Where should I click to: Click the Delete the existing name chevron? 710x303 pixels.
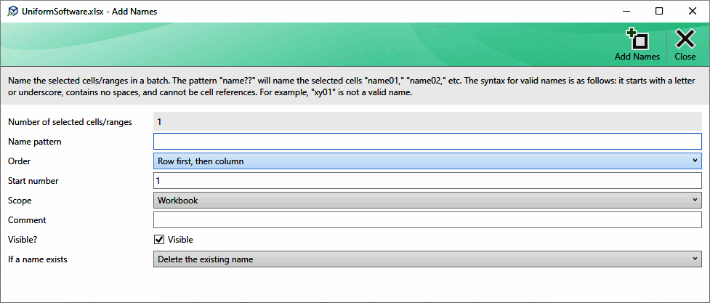point(695,259)
